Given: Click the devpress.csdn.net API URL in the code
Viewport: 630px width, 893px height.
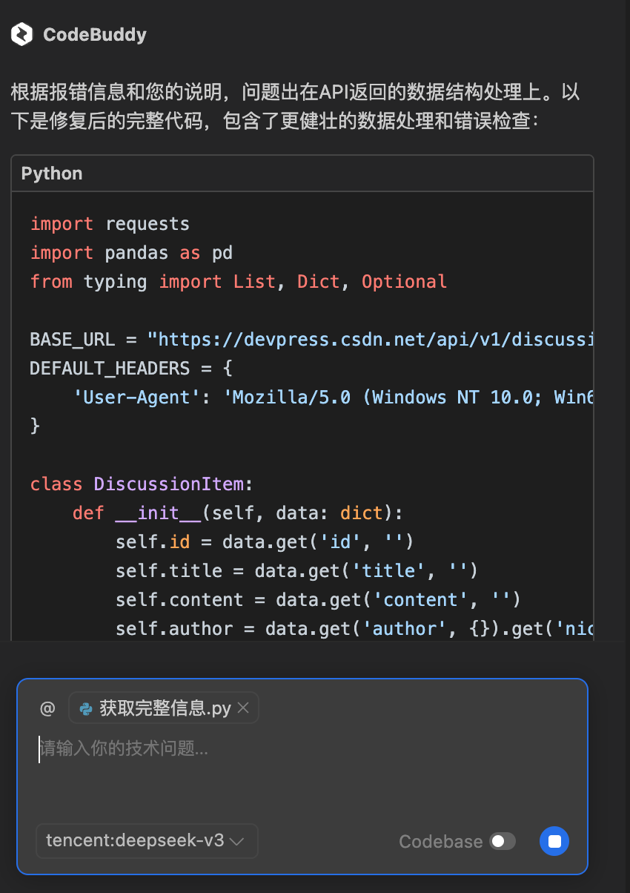Looking at the screenshot, I should (x=371, y=339).
